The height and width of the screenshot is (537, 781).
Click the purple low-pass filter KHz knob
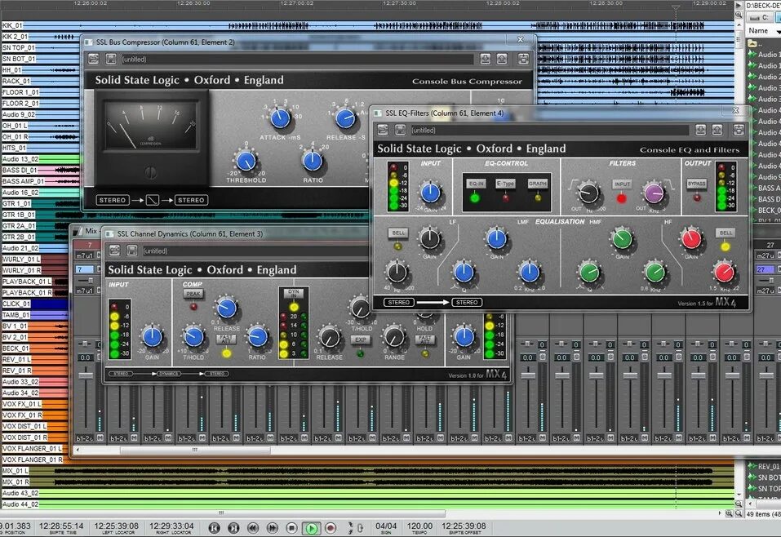(654, 193)
